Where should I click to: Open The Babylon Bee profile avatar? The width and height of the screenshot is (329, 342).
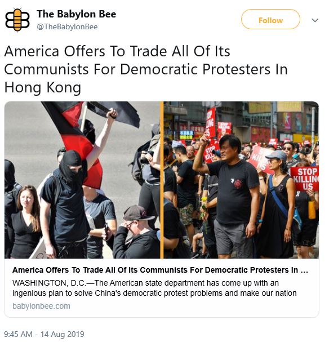tap(17, 20)
